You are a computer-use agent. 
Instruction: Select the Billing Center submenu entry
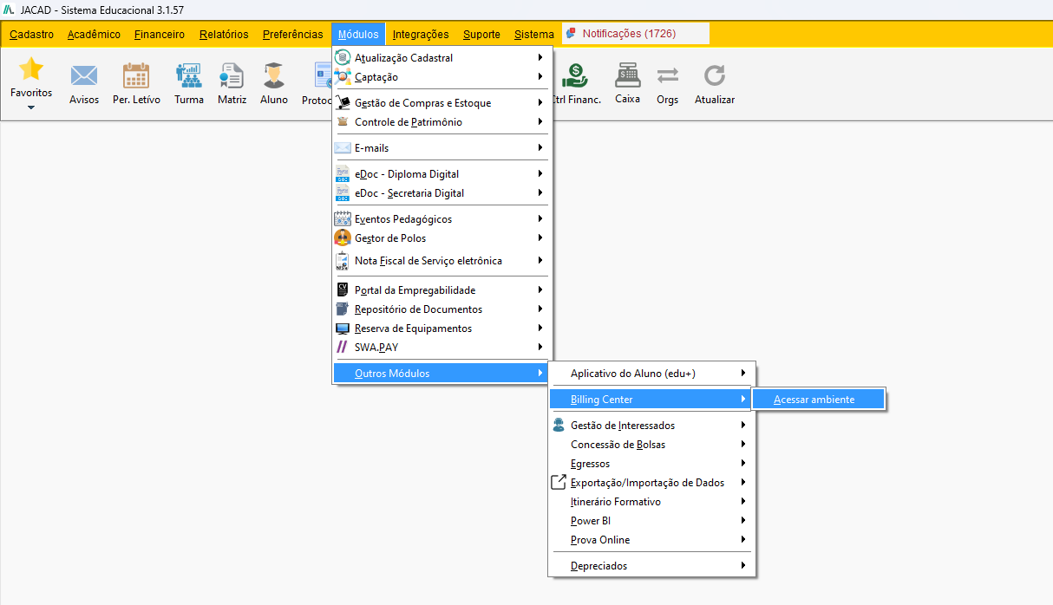click(x=651, y=400)
